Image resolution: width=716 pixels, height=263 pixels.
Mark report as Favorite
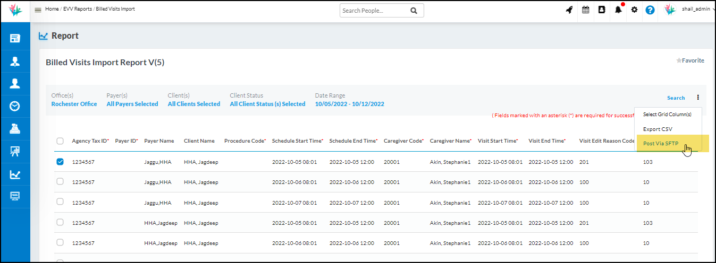pyautogui.click(x=690, y=61)
